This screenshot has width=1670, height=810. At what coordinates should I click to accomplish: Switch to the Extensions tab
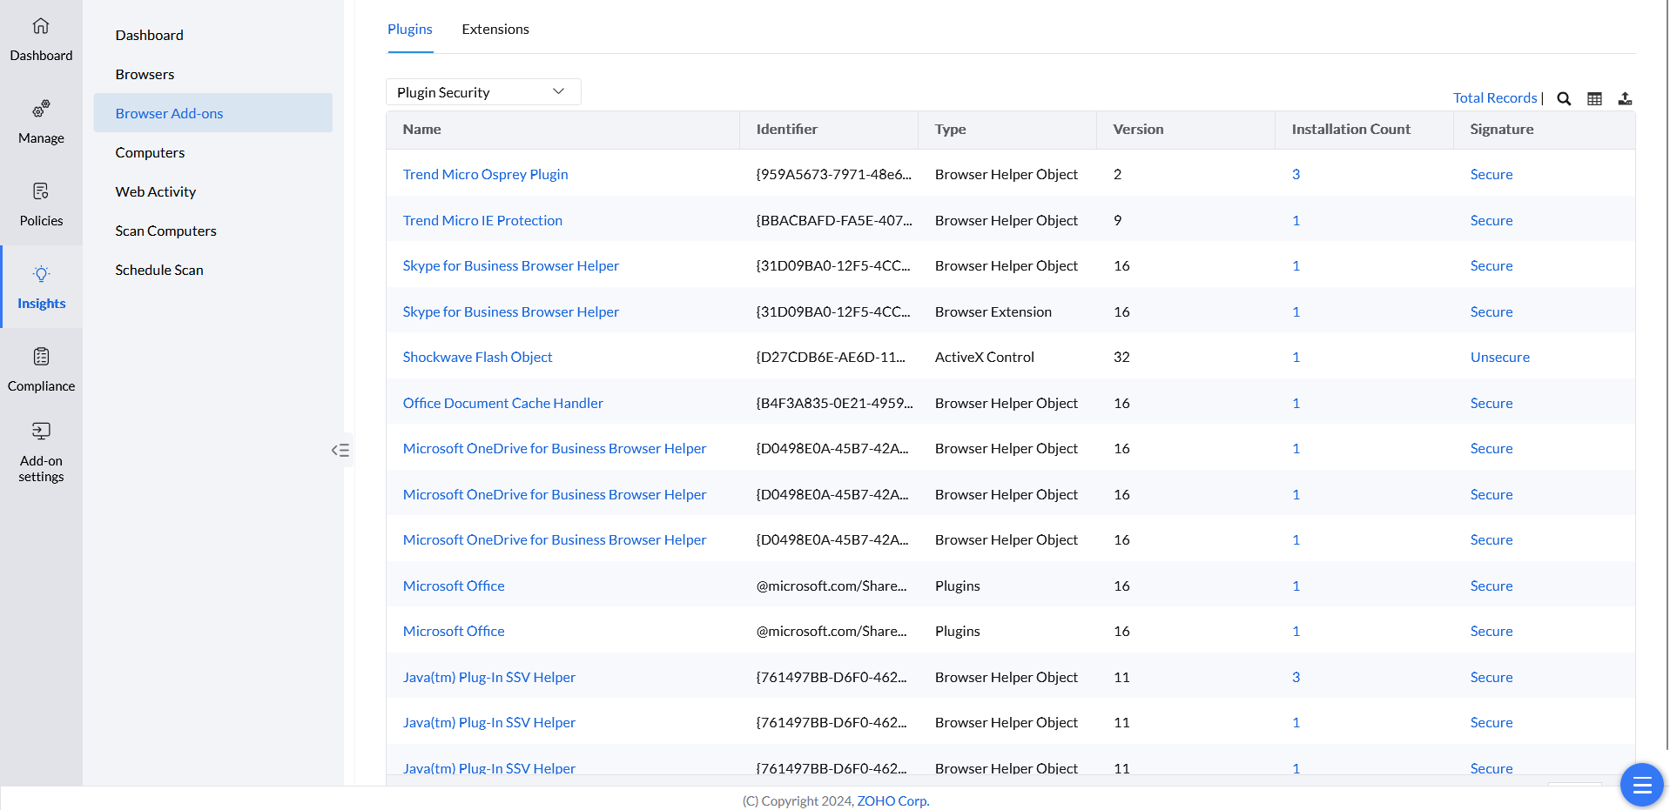495,30
